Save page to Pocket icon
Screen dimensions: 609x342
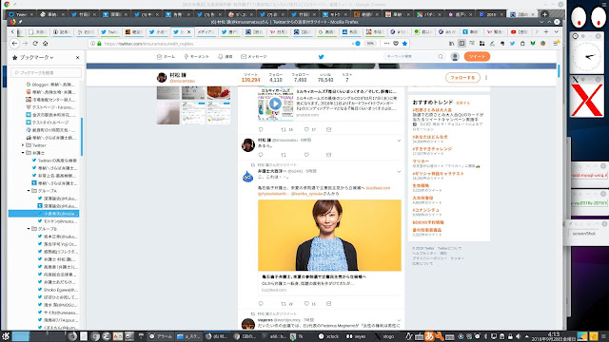pyautogui.click(x=396, y=44)
